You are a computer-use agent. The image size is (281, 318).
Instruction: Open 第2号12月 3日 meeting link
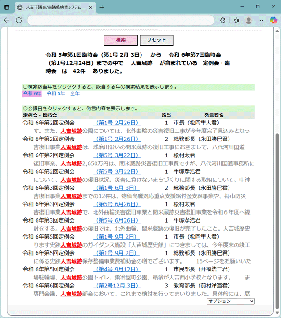(117, 286)
